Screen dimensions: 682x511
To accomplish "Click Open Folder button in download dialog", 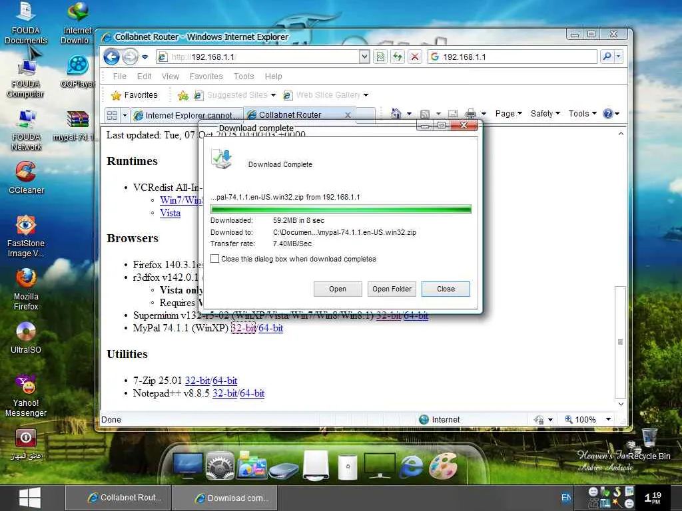I will (x=392, y=289).
